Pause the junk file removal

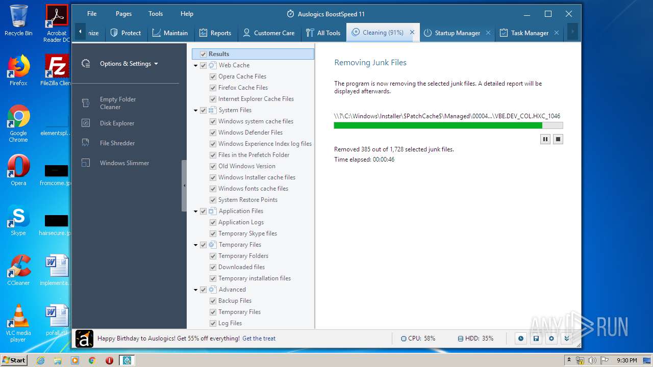pyautogui.click(x=545, y=139)
